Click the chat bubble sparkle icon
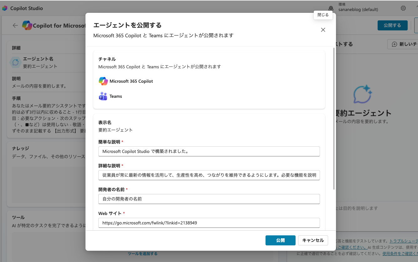Image resolution: width=418 pixels, height=262 pixels. [363, 94]
